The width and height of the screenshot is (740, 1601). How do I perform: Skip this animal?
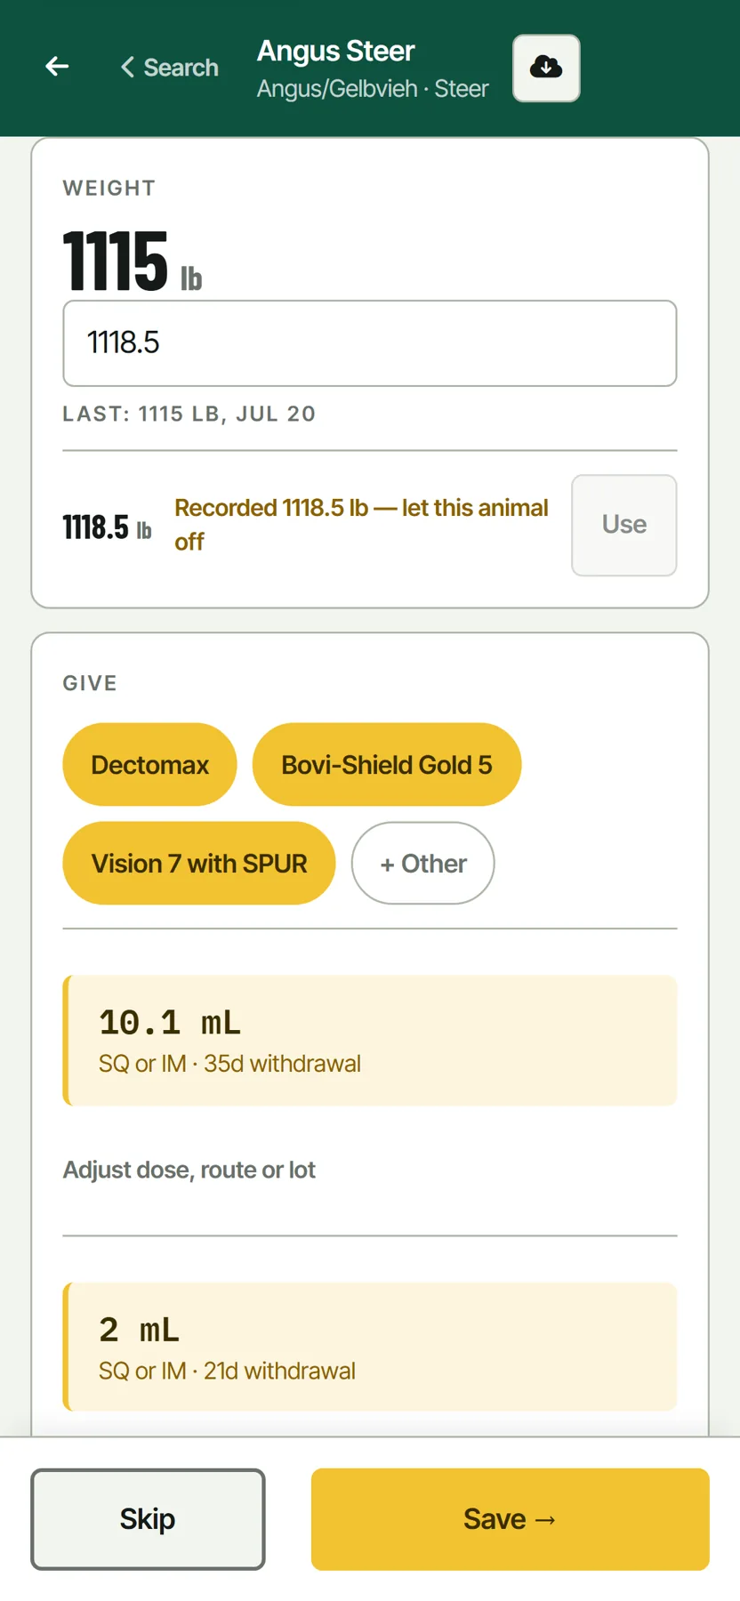click(x=148, y=1519)
